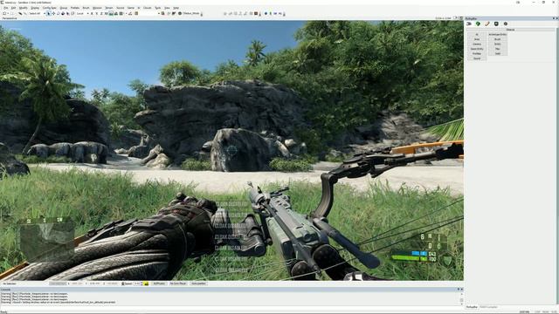The width and height of the screenshot is (559, 314).
Task: Click the green figure icon in toolbar
Action: (x=270, y=14)
